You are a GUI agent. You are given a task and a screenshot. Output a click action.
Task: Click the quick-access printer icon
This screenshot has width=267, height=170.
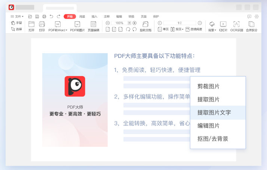pos(44,16)
